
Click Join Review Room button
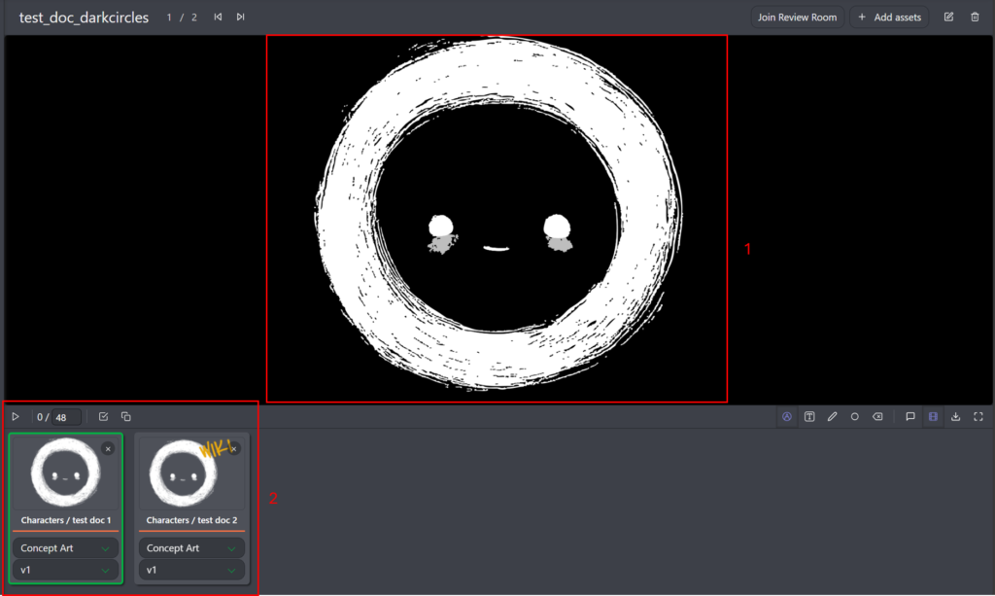tap(797, 17)
